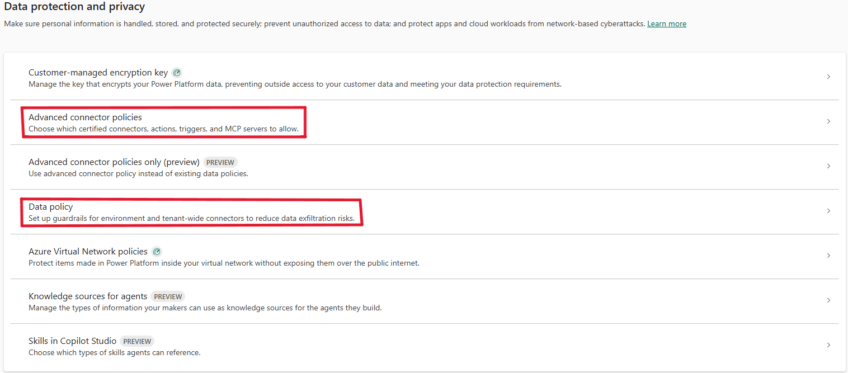848x373 pixels.
Task: Open Skills in Copilot Studio title
Action: (x=73, y=341)
